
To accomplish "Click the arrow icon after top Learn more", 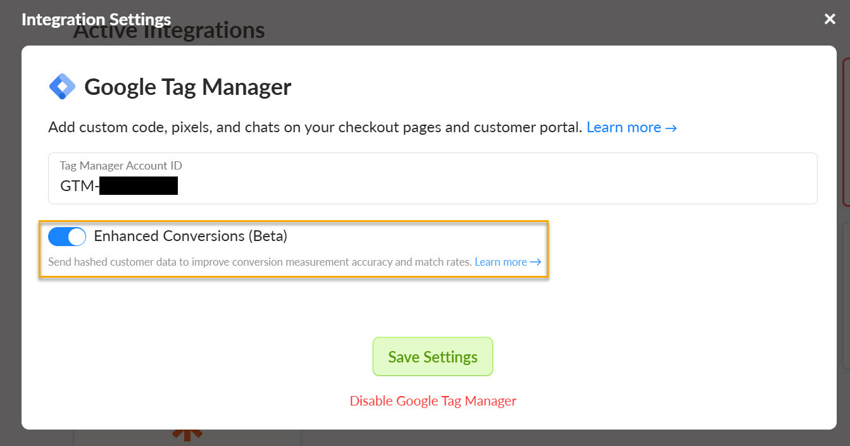I will coord(672,128).
